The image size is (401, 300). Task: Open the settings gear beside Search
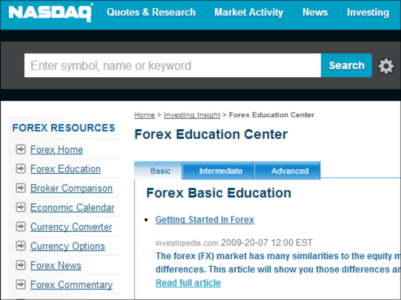[x=386, y=66]
